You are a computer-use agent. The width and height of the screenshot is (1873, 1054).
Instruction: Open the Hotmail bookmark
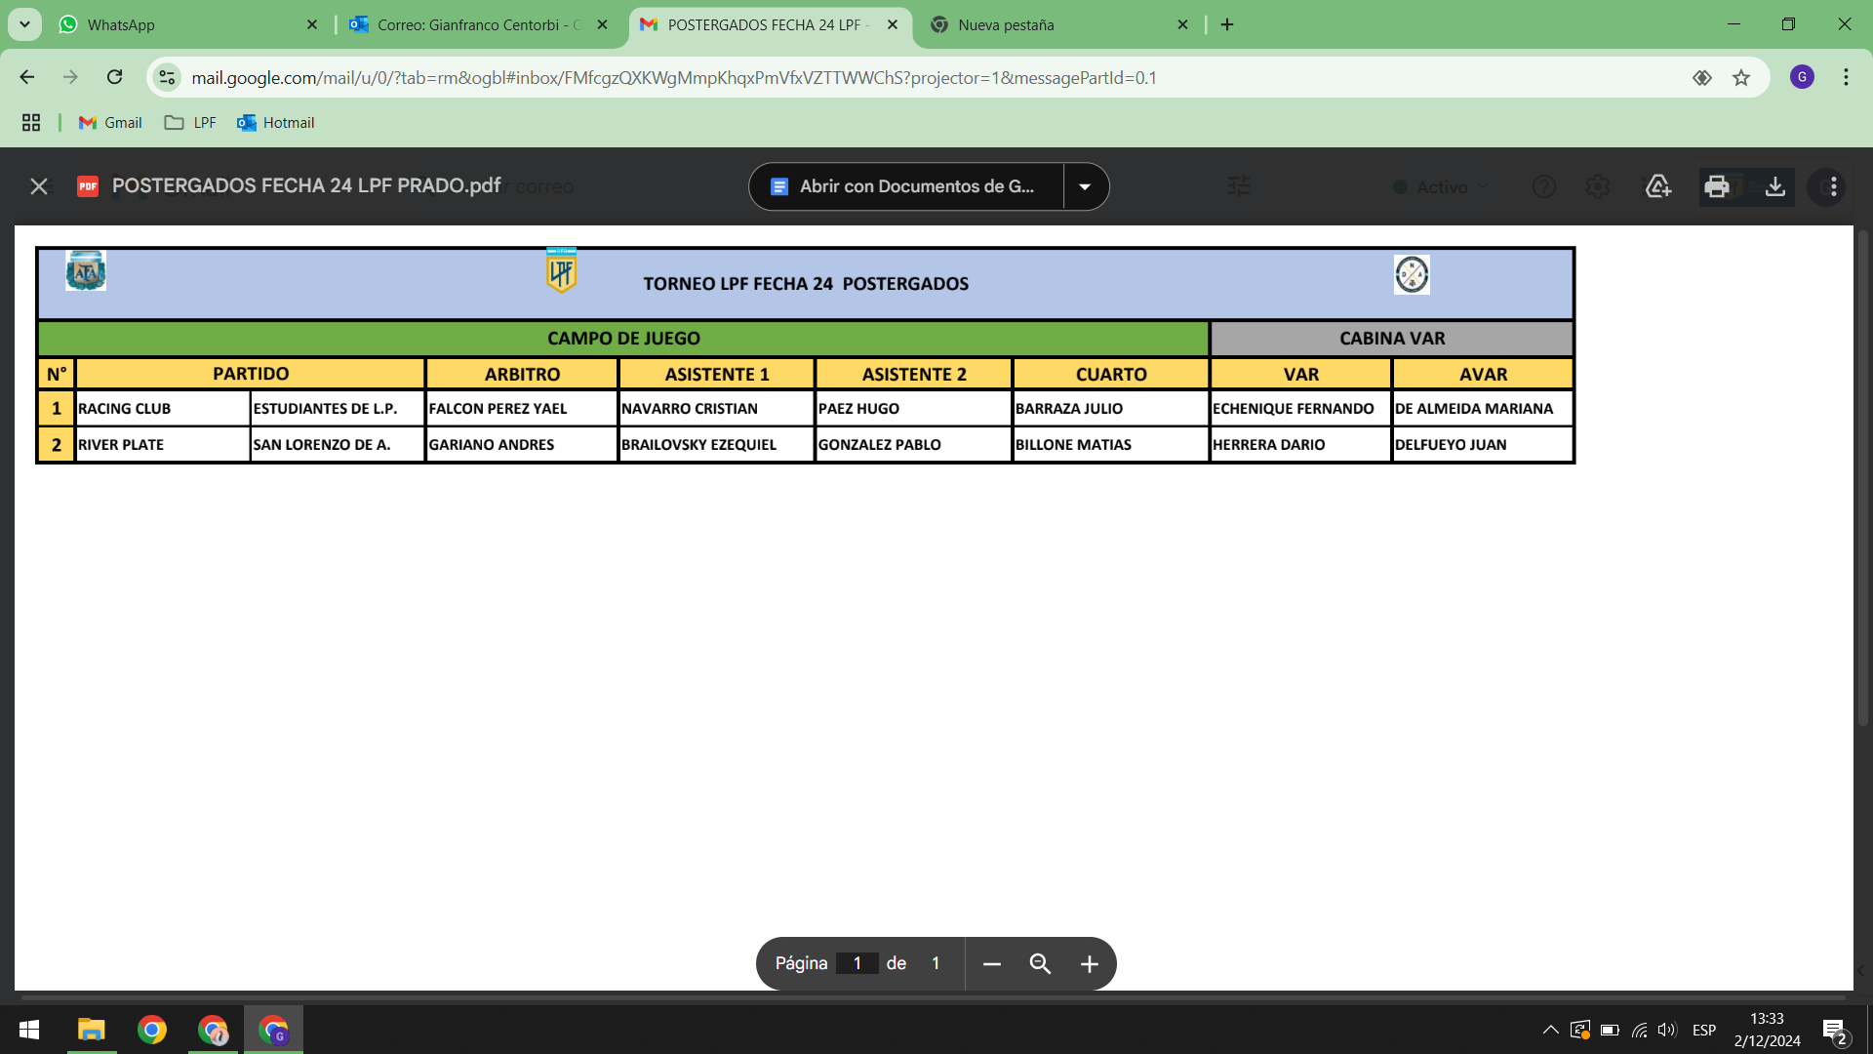point(275,122)
